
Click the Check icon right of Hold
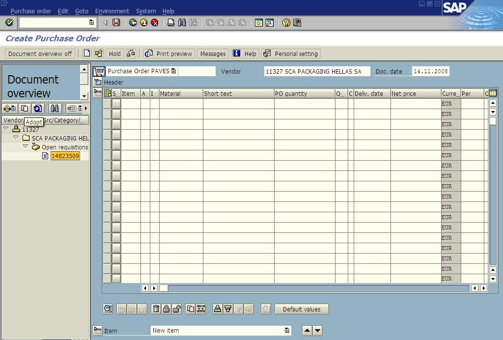coord(131,54)
